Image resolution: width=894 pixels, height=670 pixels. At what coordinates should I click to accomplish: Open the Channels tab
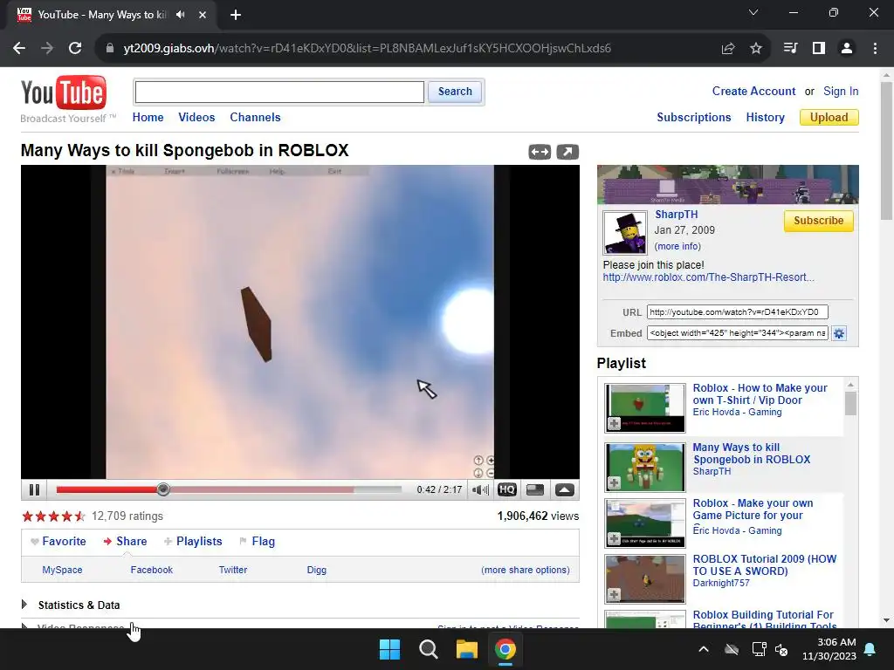tap(255, 118)
